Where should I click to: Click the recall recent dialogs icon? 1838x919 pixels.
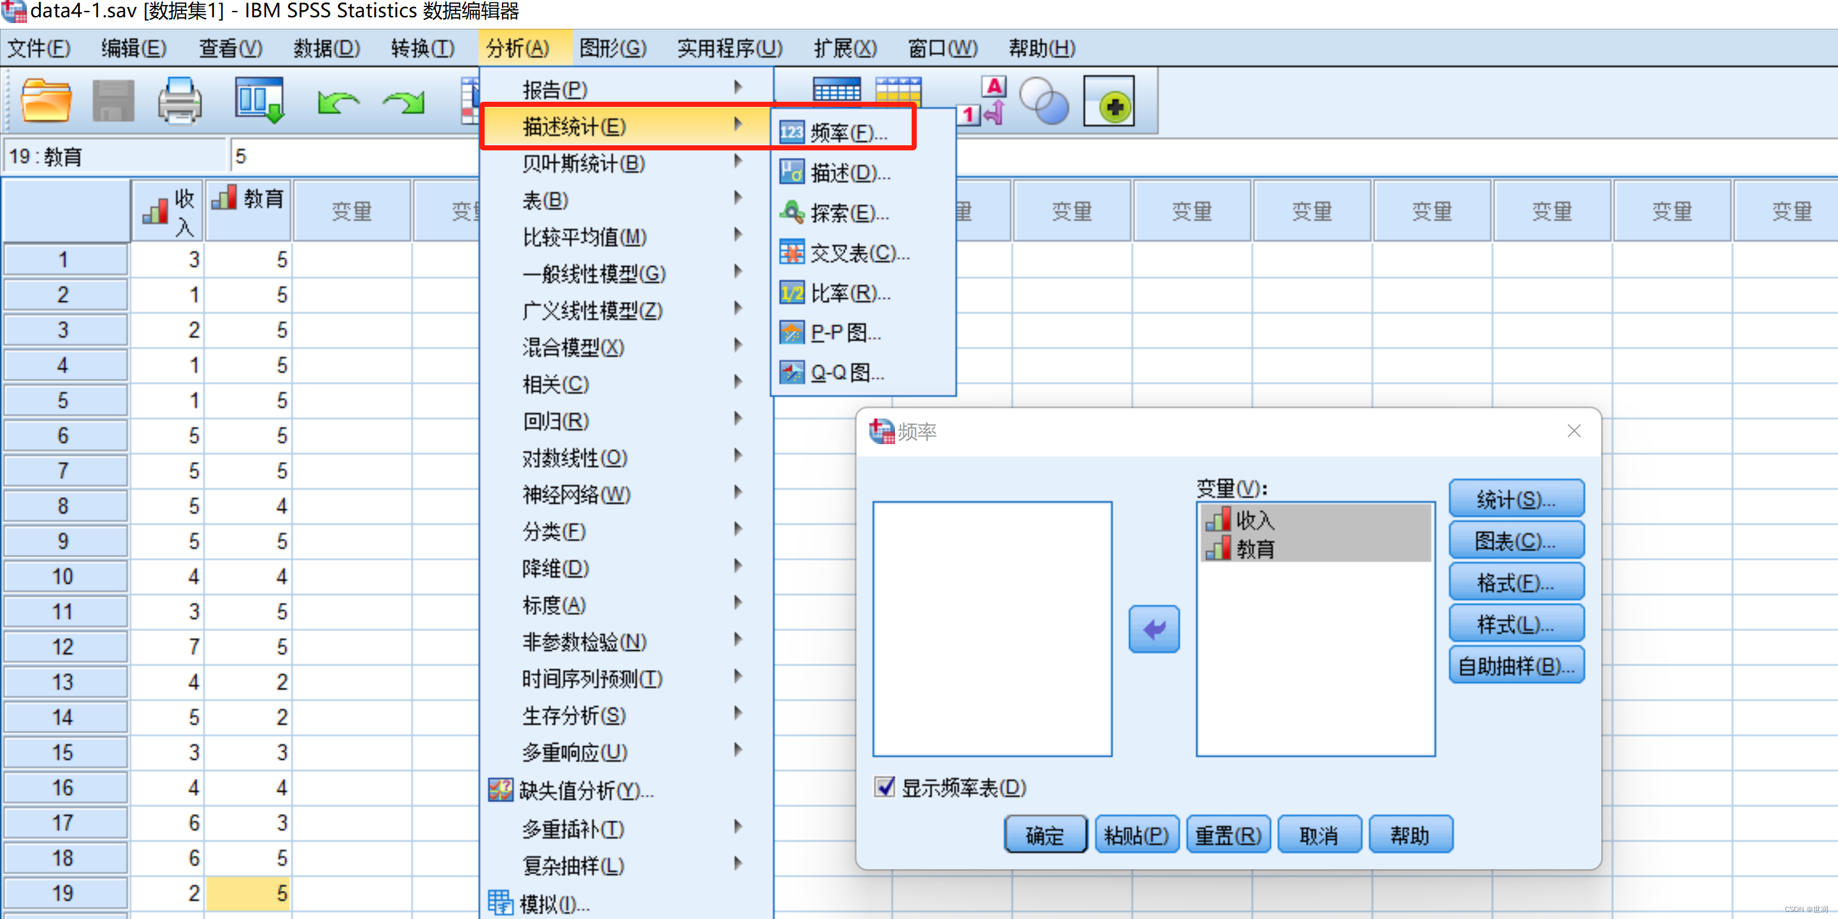coord(259,100)
